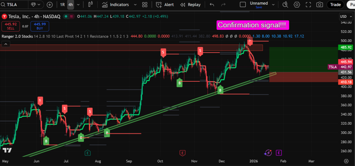Viewport: 355px width, 166px height.
Task: Expand the time interval dropdown chevron
Action: click(78, 5)
